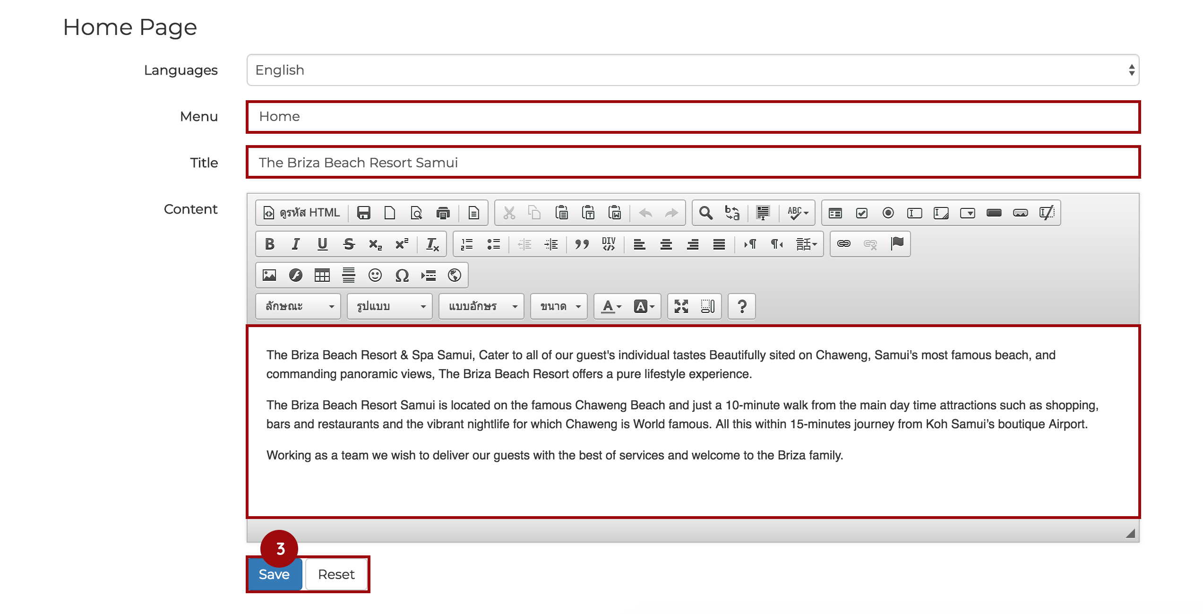Create a new page with the blank page icon

pos(390,213)
